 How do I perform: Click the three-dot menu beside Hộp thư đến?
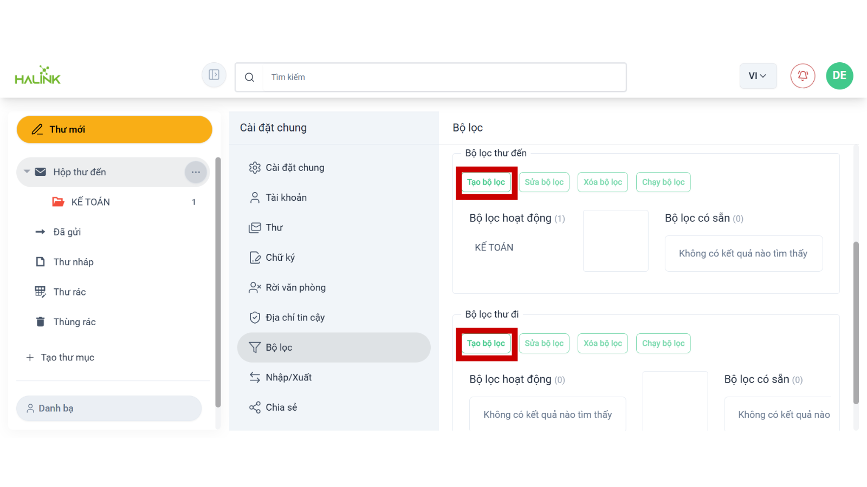[196, 172]
